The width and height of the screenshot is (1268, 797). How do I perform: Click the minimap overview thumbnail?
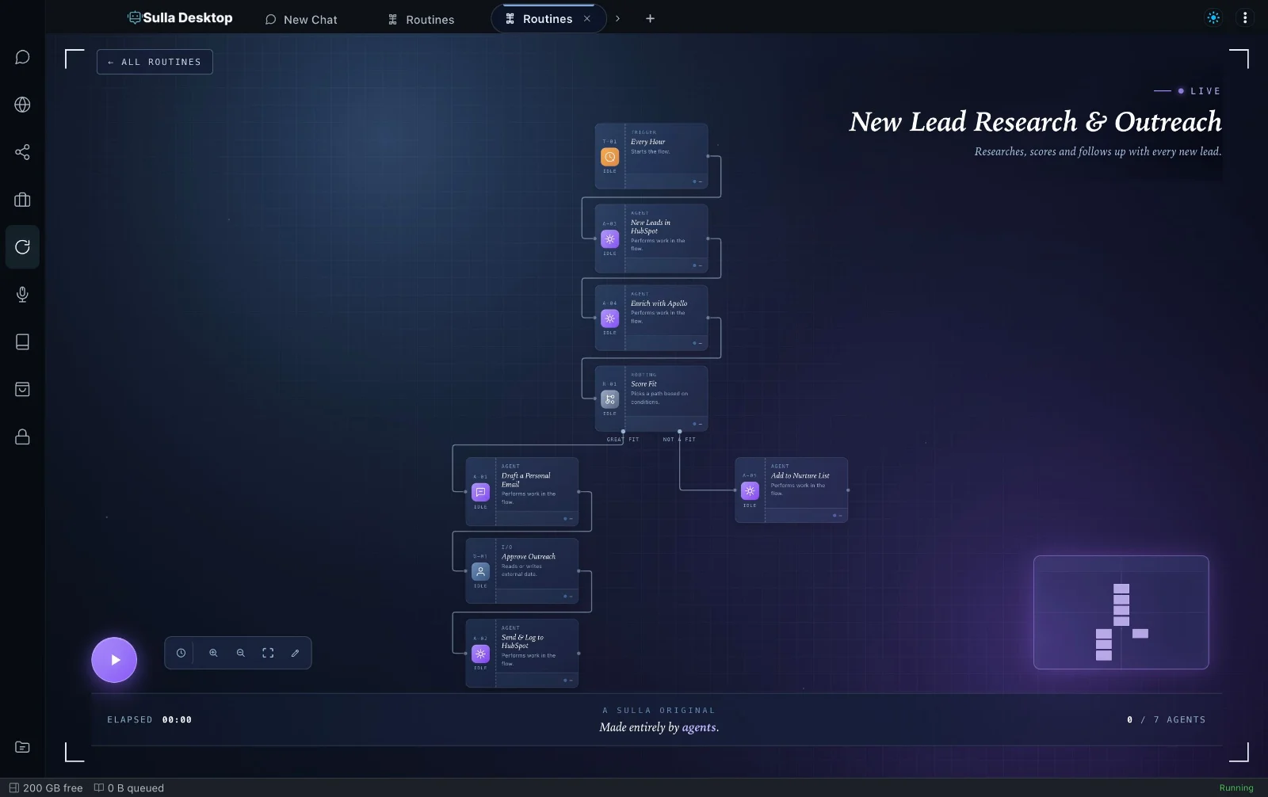pos(1121,612)
